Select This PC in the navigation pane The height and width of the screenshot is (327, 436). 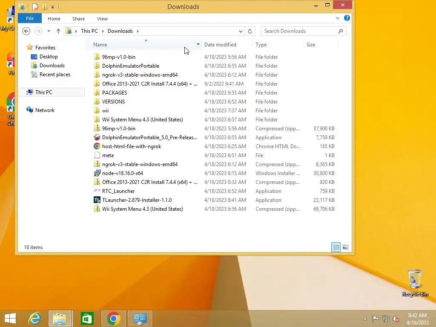(x=44, y=92)
